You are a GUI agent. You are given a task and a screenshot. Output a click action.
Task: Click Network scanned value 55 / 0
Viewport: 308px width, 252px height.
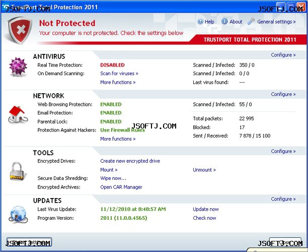coord(245,104)
